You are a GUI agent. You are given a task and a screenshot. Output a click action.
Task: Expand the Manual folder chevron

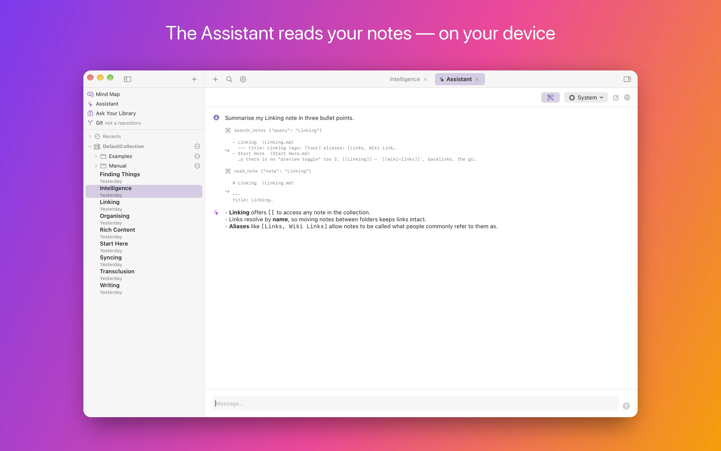pos(96,166)
